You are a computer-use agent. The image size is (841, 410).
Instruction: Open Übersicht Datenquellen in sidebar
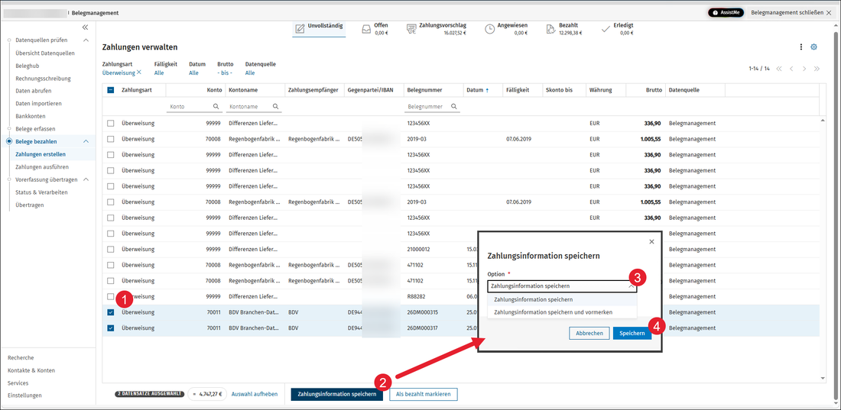point(45,53)
